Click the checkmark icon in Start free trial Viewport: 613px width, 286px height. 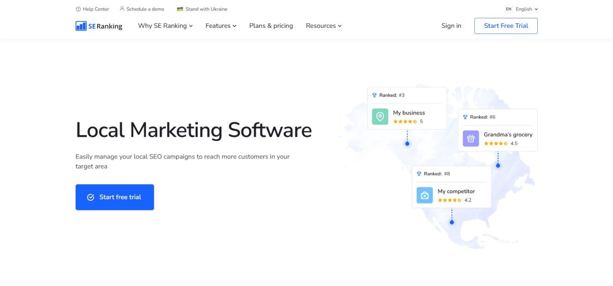91,197
